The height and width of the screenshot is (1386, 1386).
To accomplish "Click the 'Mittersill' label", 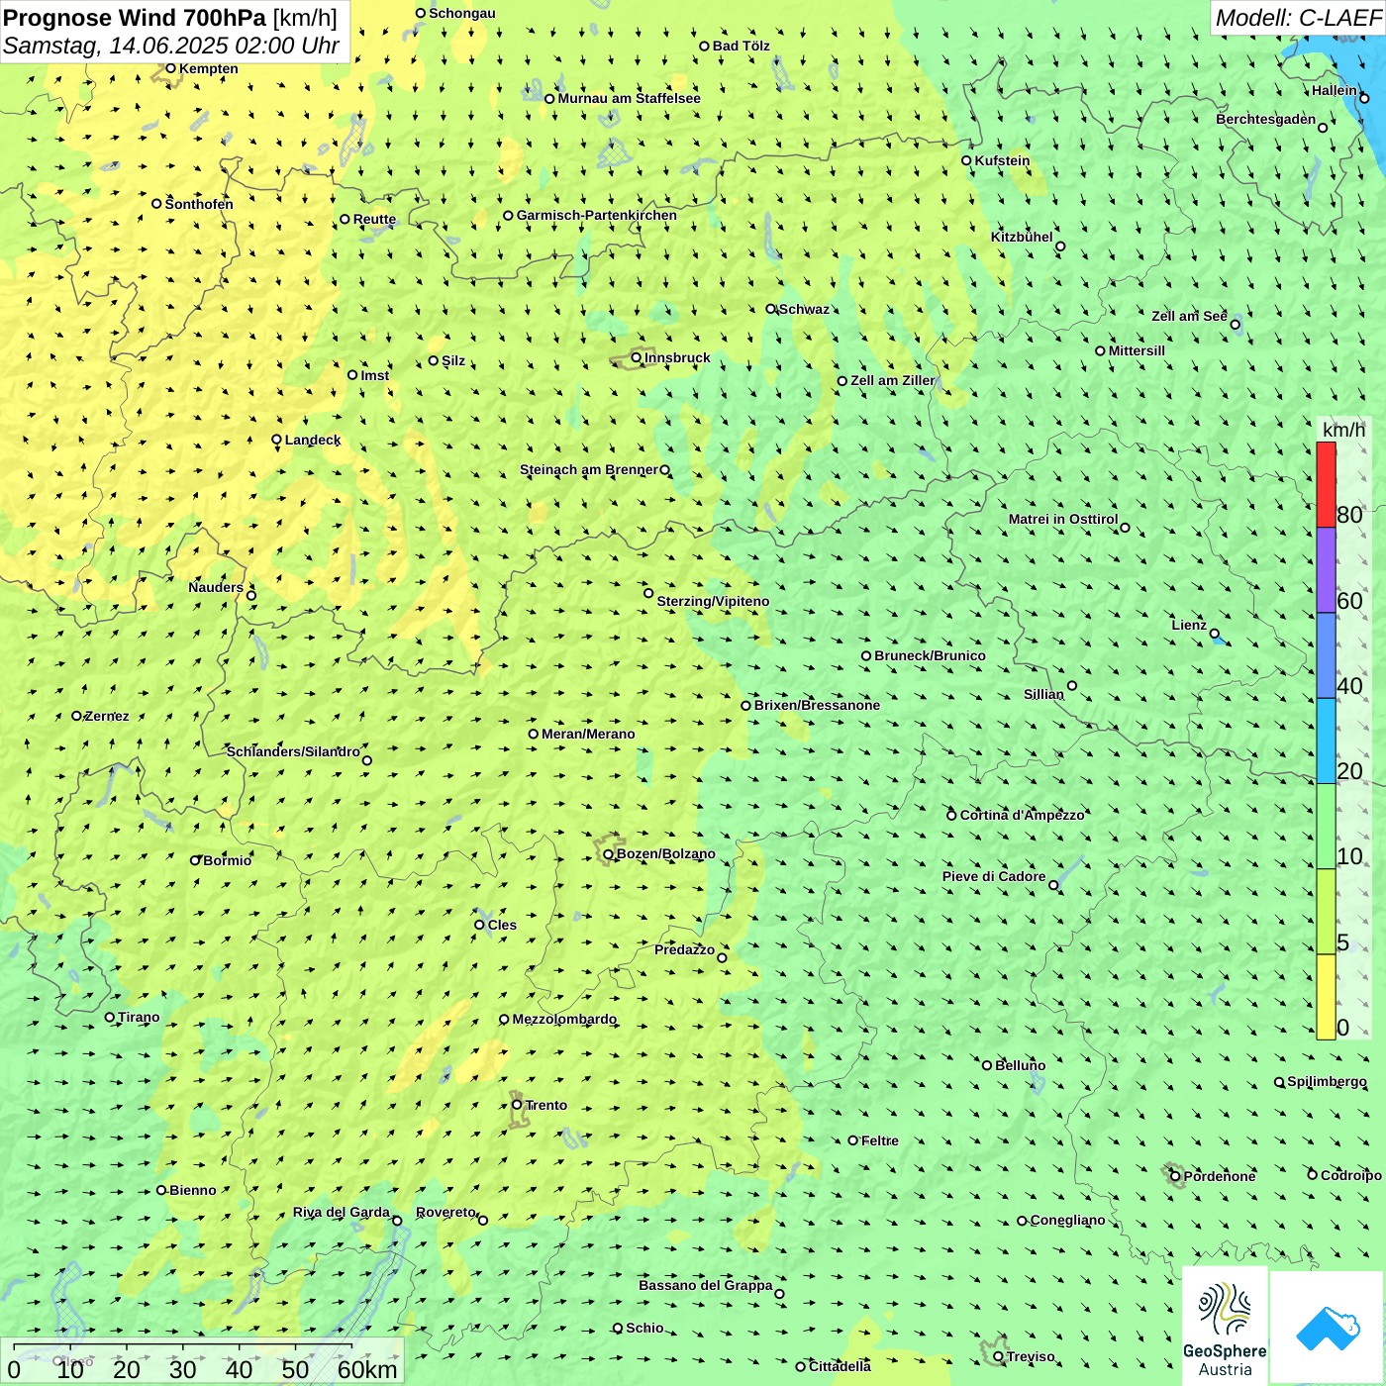I will pos(1138,350).
